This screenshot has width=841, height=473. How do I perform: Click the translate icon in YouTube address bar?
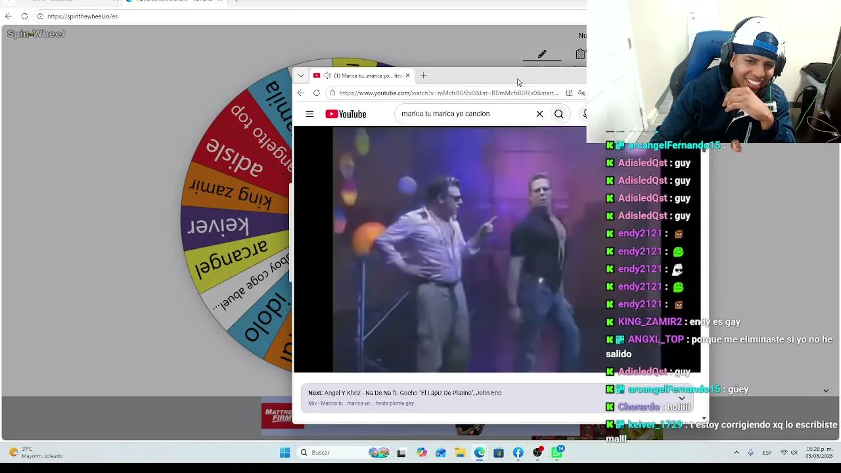(x=581, y=93)
